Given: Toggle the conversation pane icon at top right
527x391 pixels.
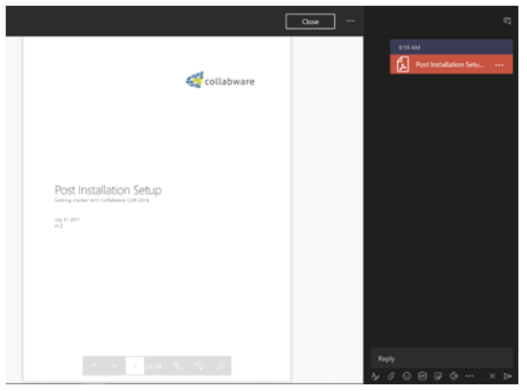Looking at the screenshot, I should 507,21.
